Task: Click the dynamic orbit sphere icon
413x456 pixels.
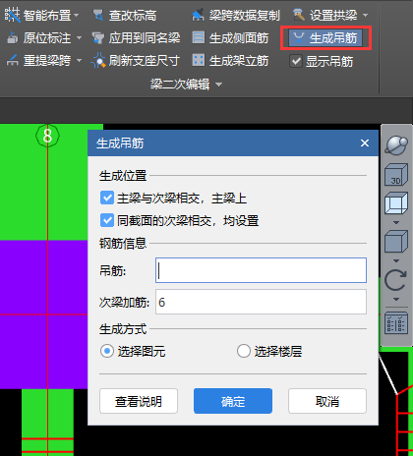Action: click(x=396, y=145)
